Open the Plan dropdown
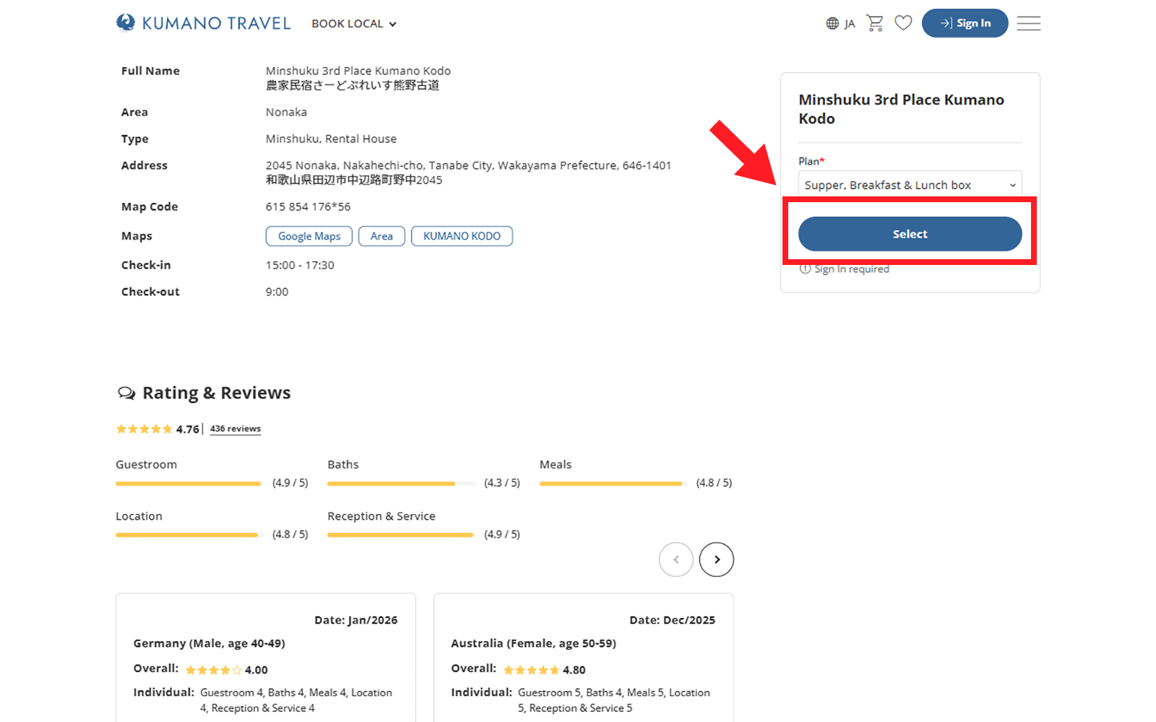The height and width of the screenshot is (722, 1156). [910, 185]
